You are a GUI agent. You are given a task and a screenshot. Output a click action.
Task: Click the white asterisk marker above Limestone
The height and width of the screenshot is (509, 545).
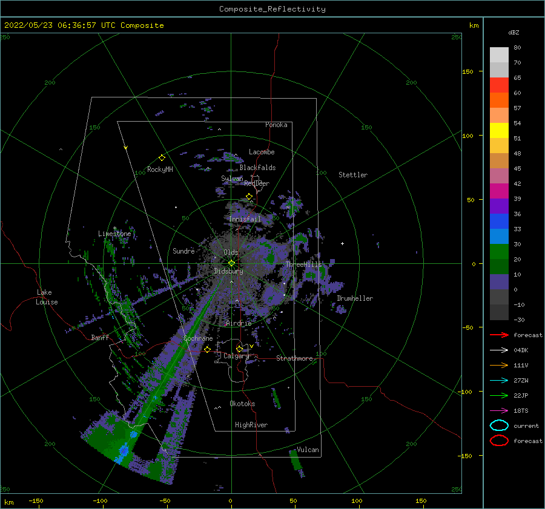click(x=114, y=228)
